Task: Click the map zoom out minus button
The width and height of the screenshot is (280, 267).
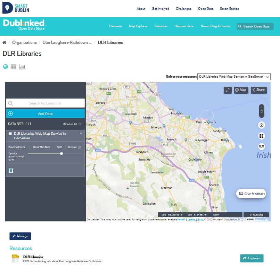Action: coord(262,116)
